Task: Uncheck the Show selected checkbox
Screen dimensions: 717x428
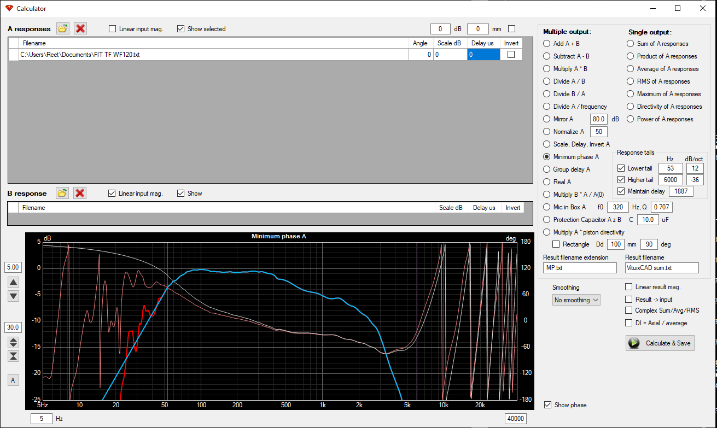Action: point(181,29)
